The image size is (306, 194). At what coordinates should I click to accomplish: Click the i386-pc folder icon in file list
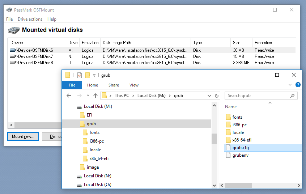(x=228, y=125)
